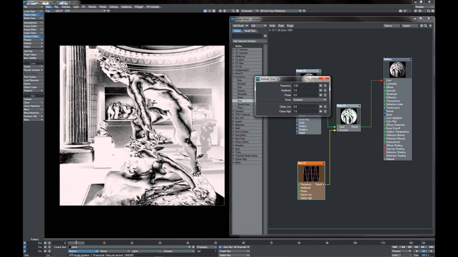
Task: Open the Surface Editor
Action: click(x=33, y=36)
